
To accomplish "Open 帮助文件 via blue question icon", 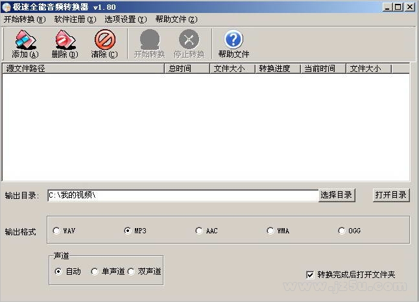I will pyautogui.click(x=233, y=40).
